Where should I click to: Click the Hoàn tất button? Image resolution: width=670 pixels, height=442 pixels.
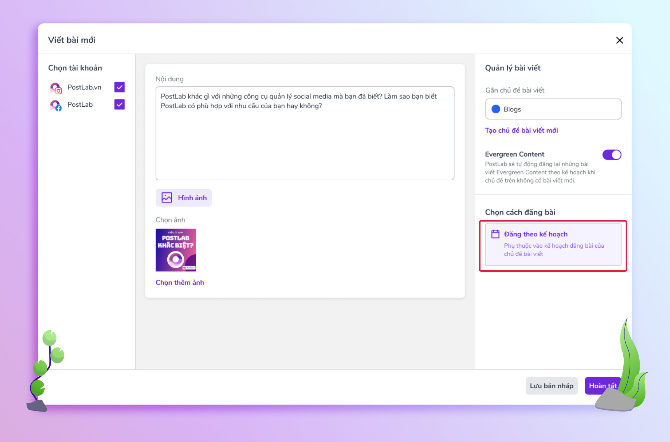(603, 386)
